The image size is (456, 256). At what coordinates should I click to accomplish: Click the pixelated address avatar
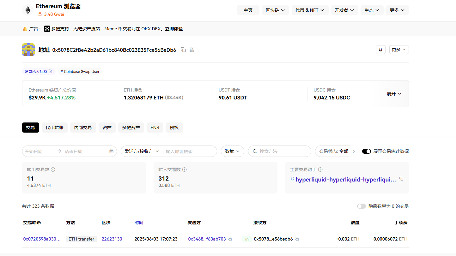28,50
